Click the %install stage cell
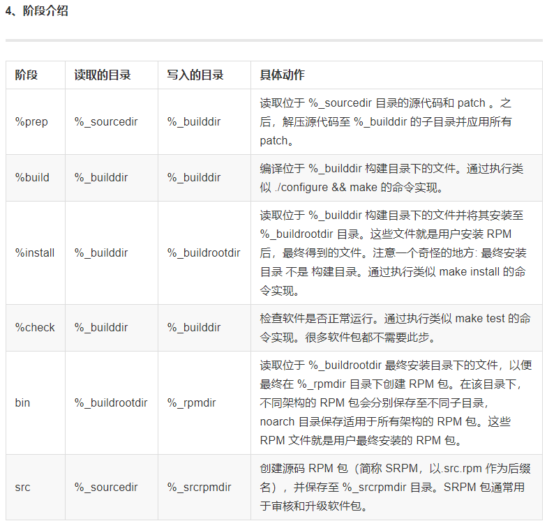This screenshot has height=528, width=547. coord(35,252)
